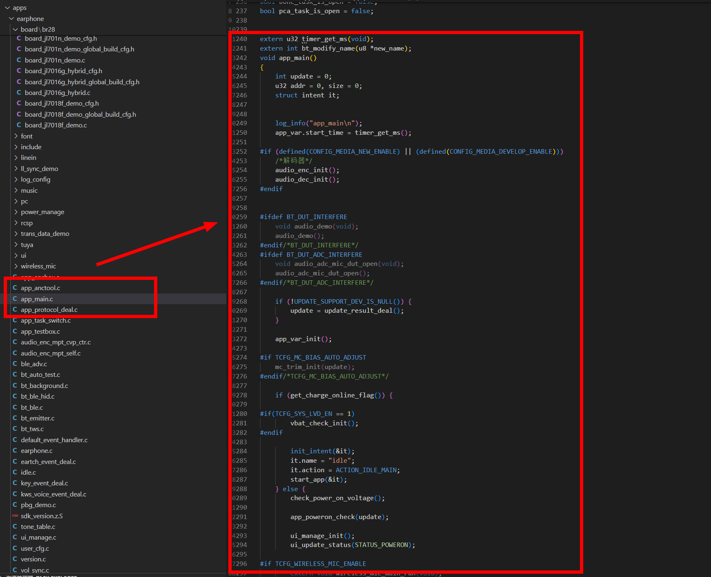711x577 pixels.
Task: Click the ui_update_status(STATUS_POWERON) line
Action: tap(352, 545)
